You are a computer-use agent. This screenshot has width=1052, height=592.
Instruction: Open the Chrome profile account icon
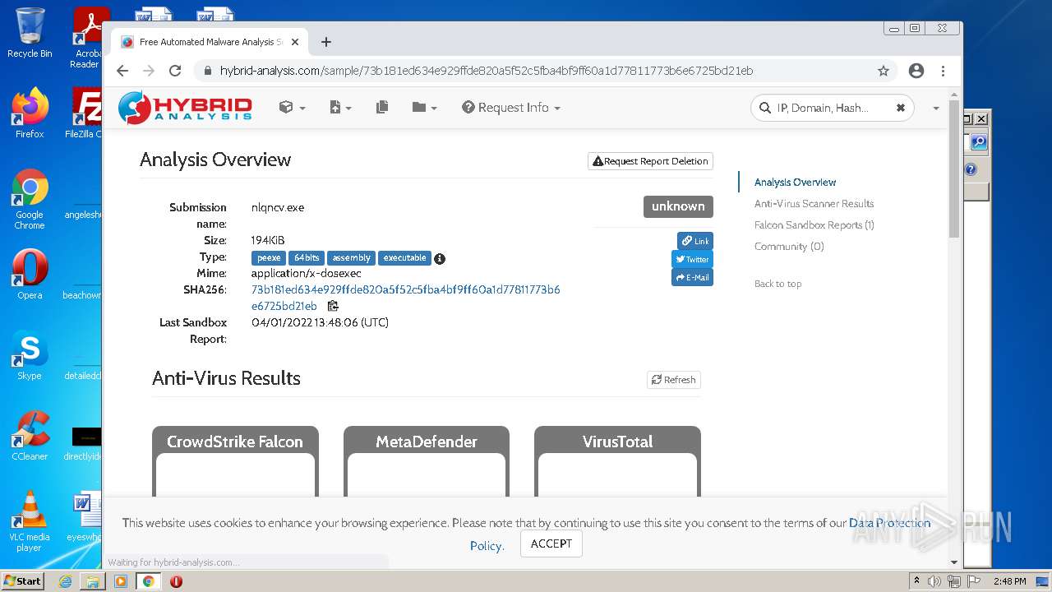(x=916, y=71)
